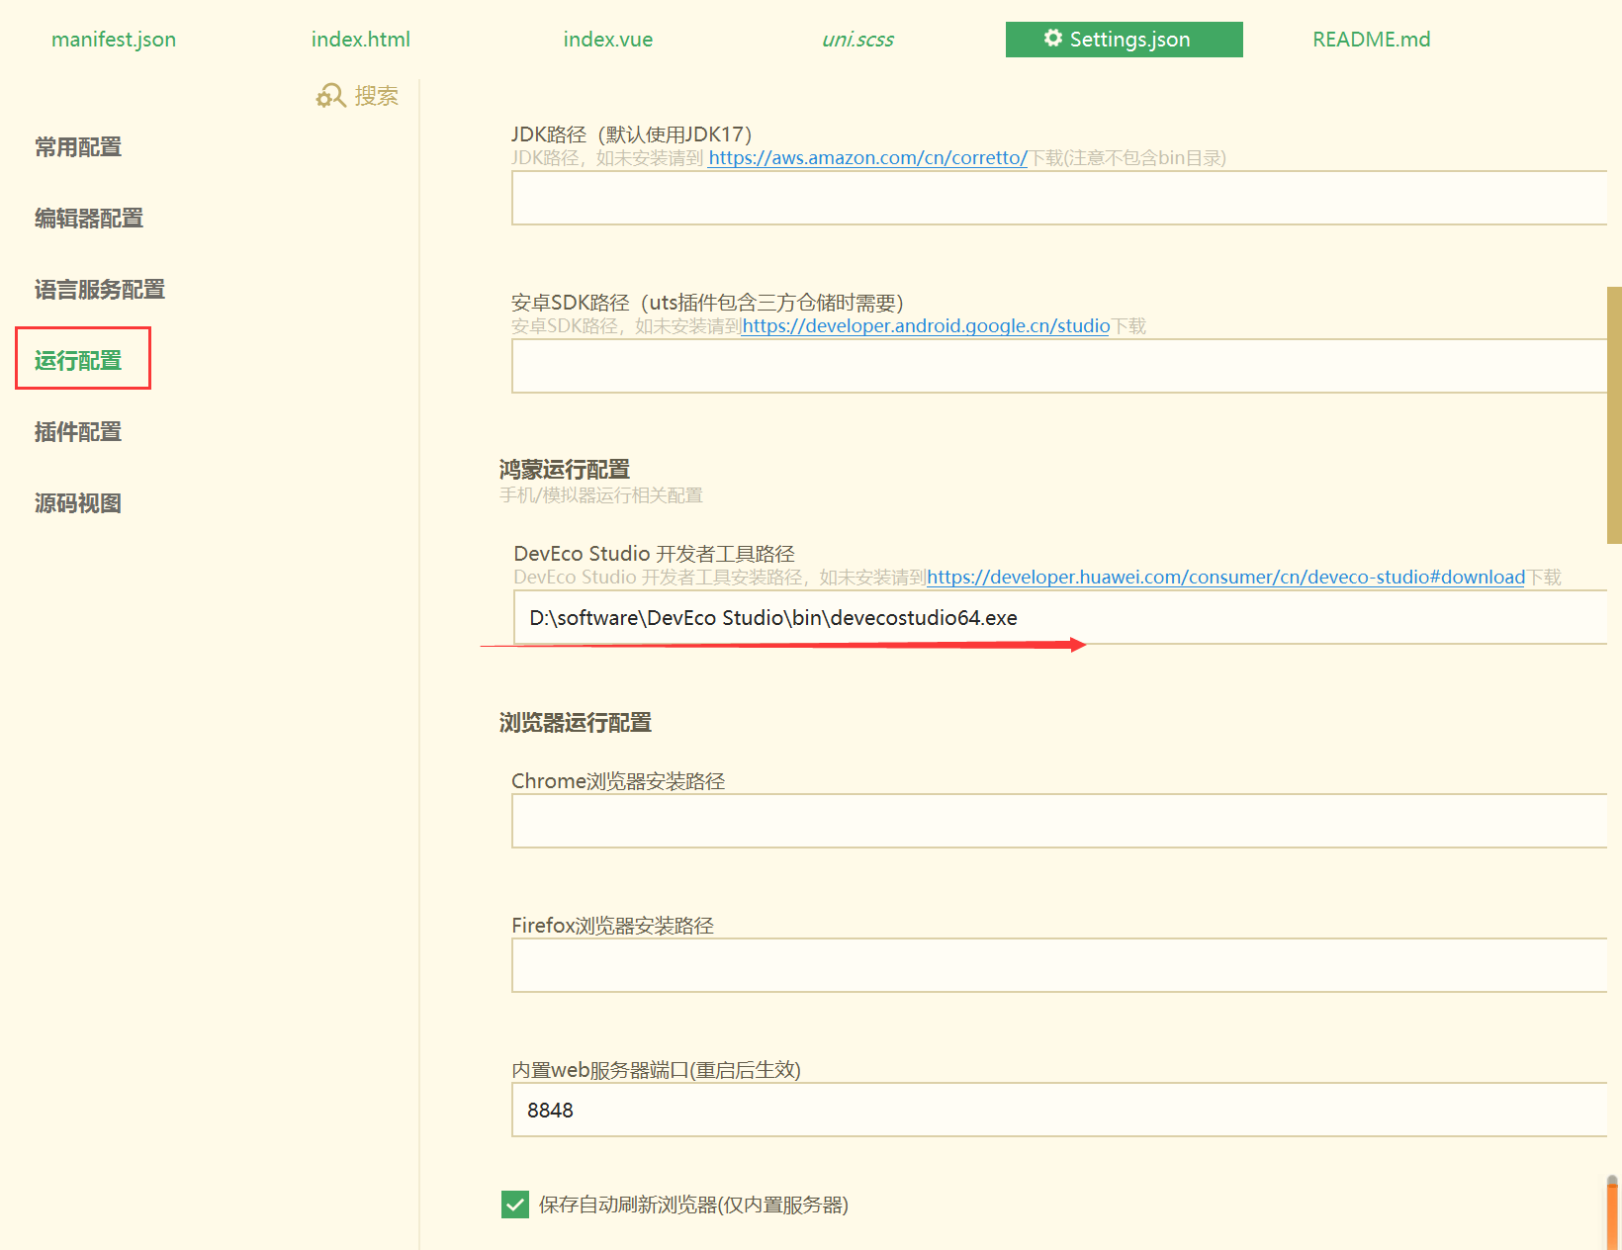Click the Chrome browser install path field
The height and width of the screenshot is (1250, 1622).
coord(1058,821)
